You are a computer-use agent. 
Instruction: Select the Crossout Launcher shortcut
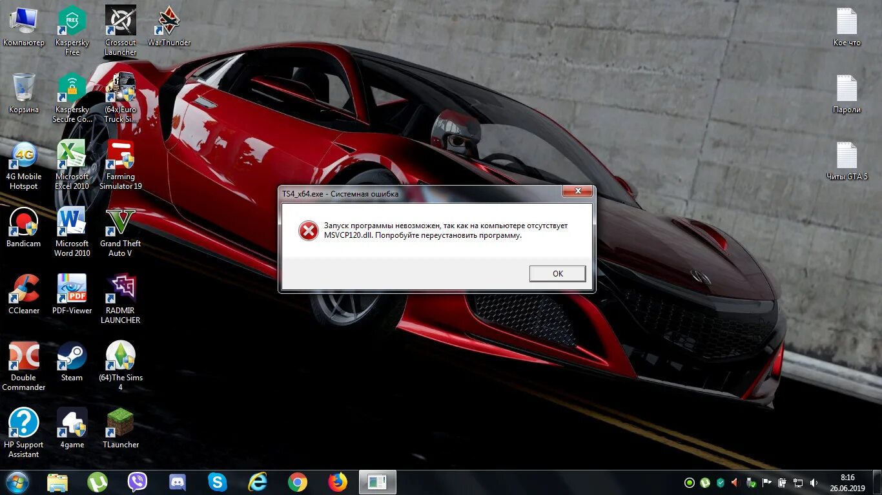(121, 30)
